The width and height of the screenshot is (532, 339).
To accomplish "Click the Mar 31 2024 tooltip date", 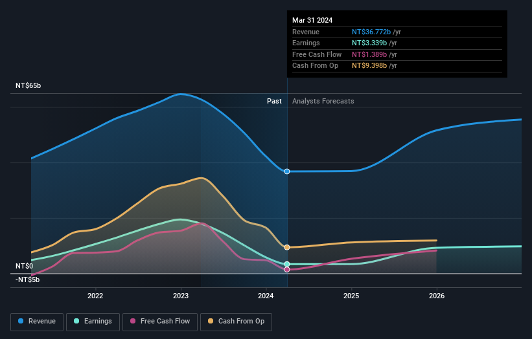I will [312, 20].
